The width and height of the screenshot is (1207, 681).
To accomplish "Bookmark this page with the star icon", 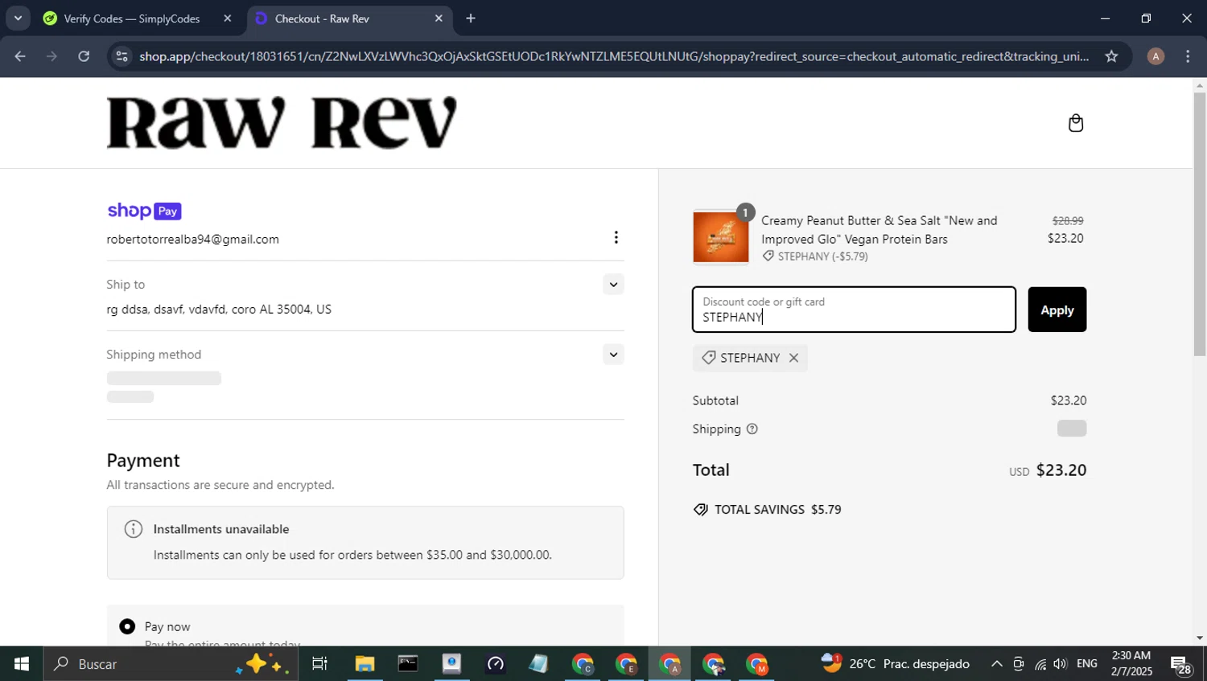I will (x=1111, y=56).
